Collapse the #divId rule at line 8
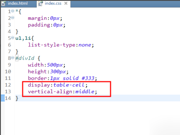 click(13, 58)
